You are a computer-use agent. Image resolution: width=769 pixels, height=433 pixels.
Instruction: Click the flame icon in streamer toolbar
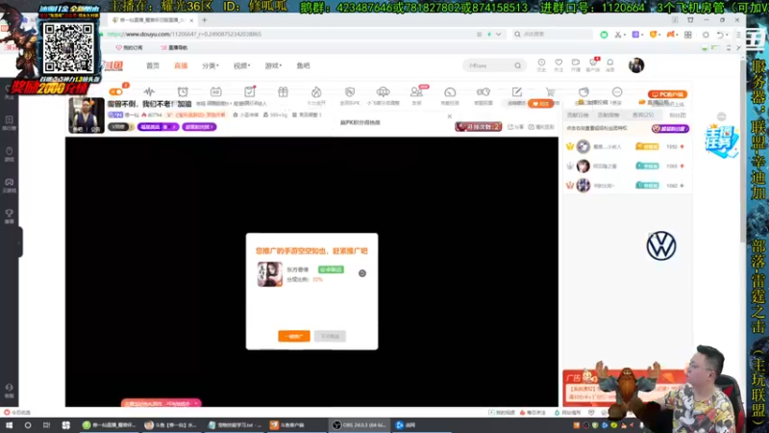tap(316, 91)
